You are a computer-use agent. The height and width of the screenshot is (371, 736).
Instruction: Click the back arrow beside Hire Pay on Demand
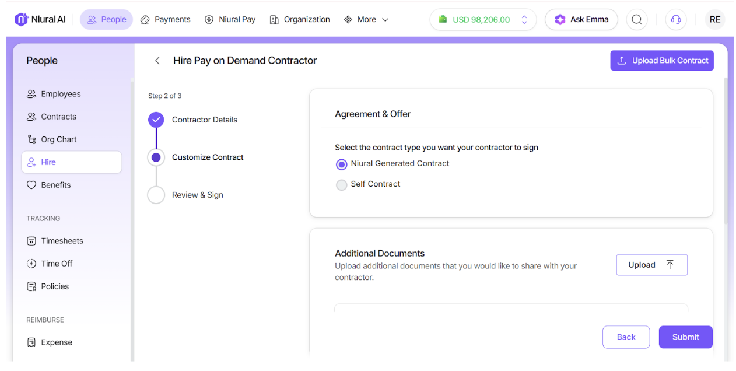click(x=157, y=61)
